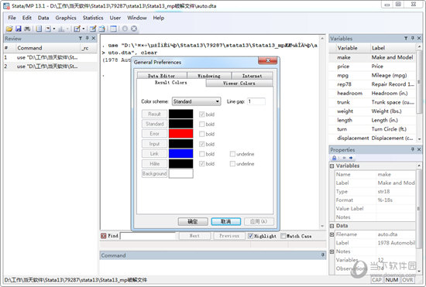
Task: Switch to the Viewer Colors tab
Action: coord(239,84)
